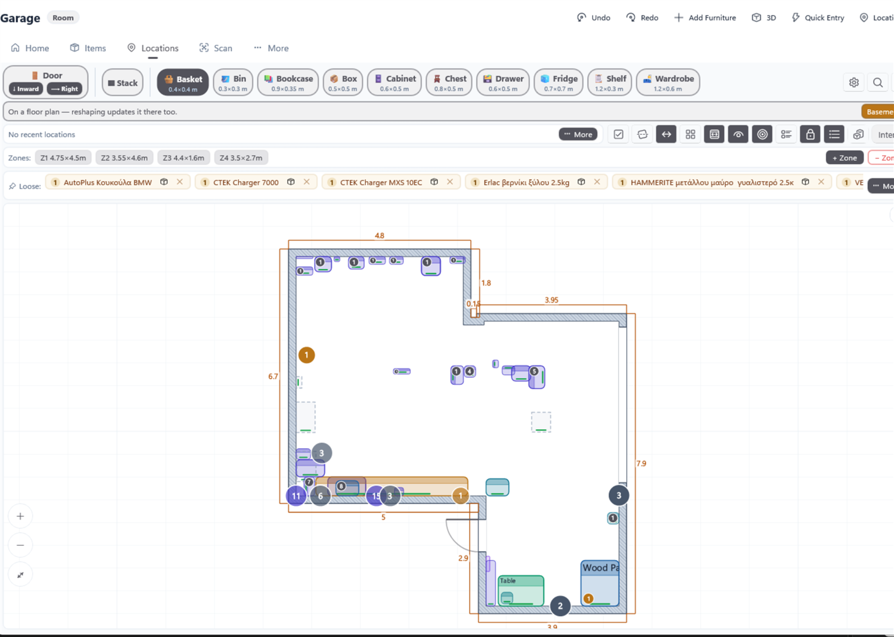Click the checklist rows icon
The width and height of the screenshot is (894, 637).
pos(786,135)
